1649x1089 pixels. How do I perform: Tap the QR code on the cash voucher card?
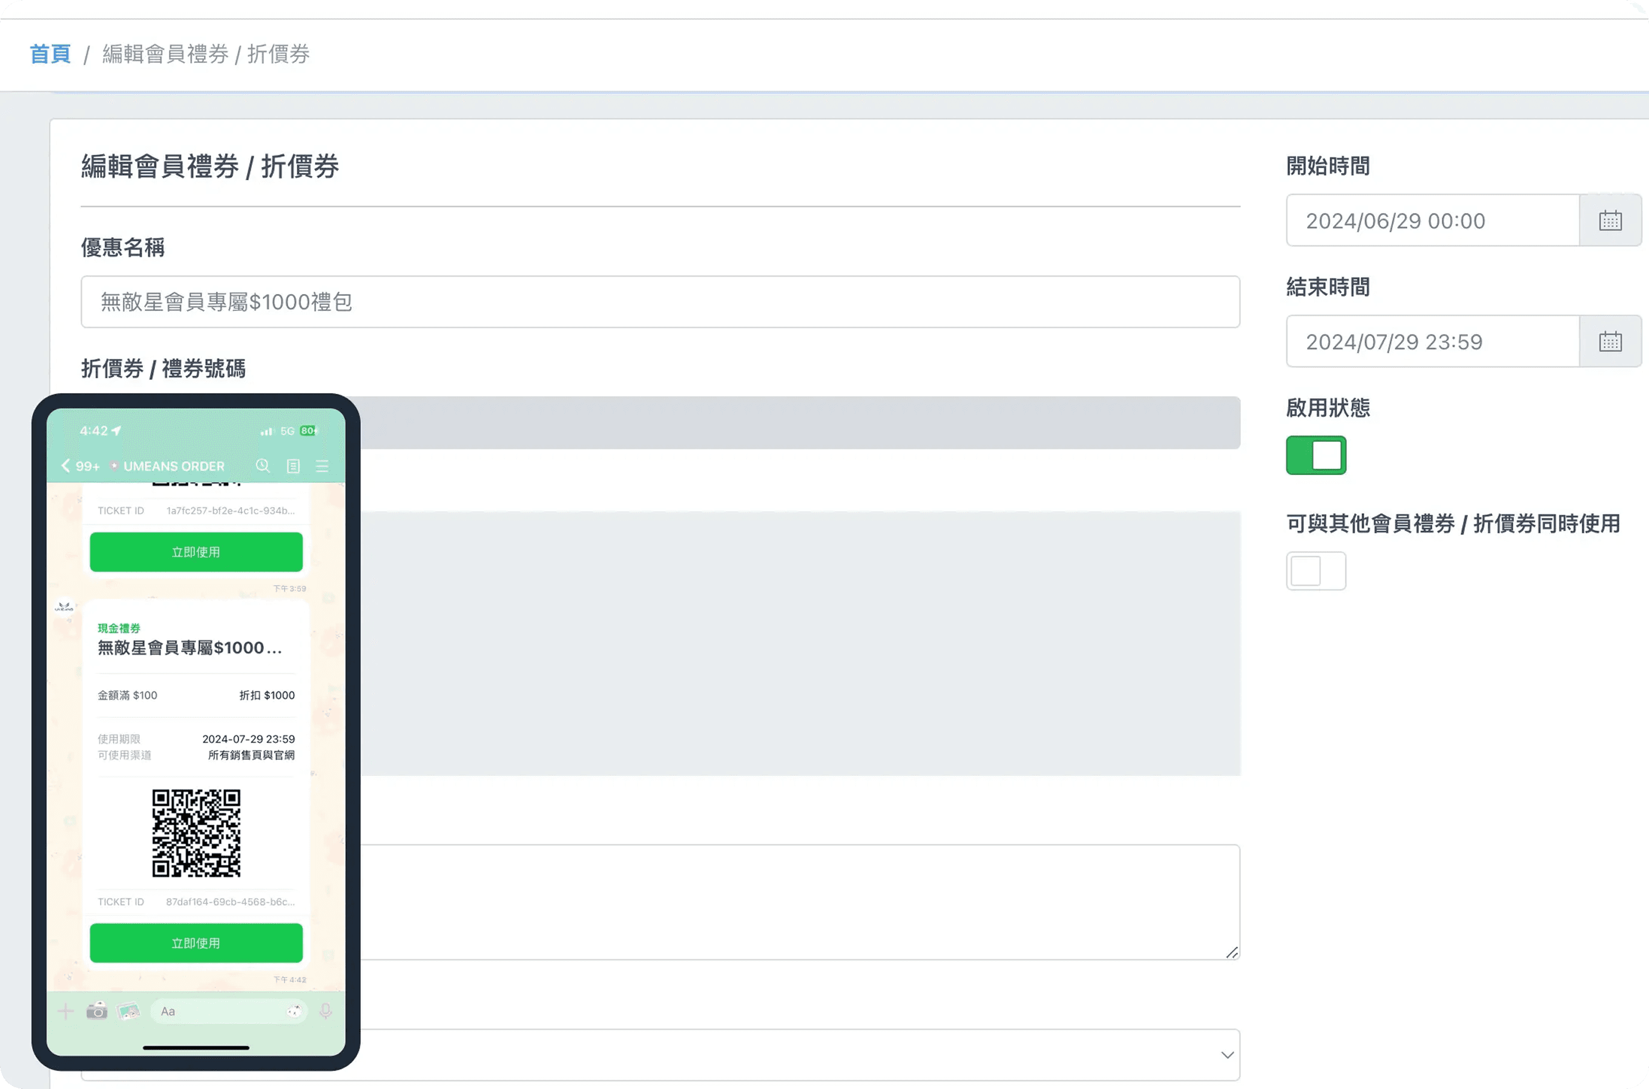[x=197, y=832]
